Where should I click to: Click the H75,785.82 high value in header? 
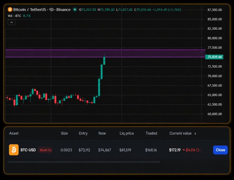(x=106, y=10)
